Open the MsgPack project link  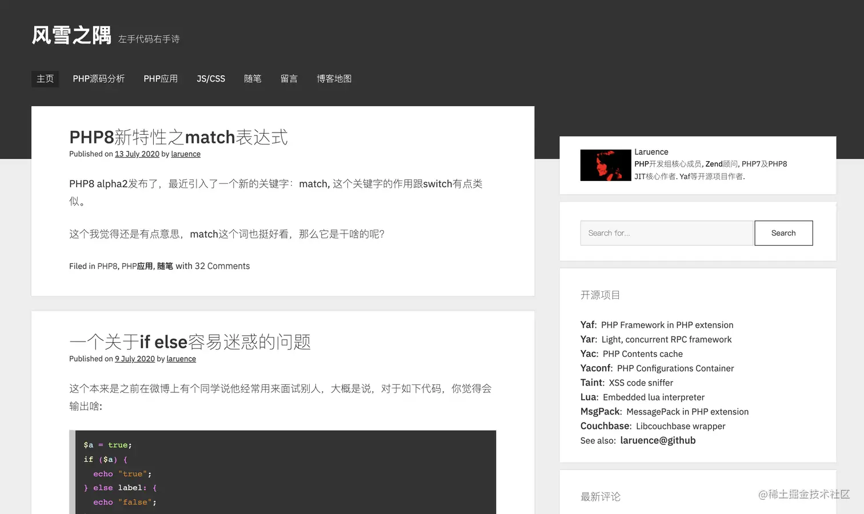click(600, 412)
